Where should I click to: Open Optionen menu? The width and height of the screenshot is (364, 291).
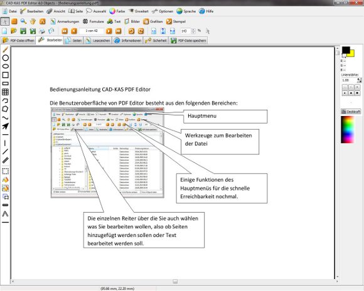coord(163,11)
